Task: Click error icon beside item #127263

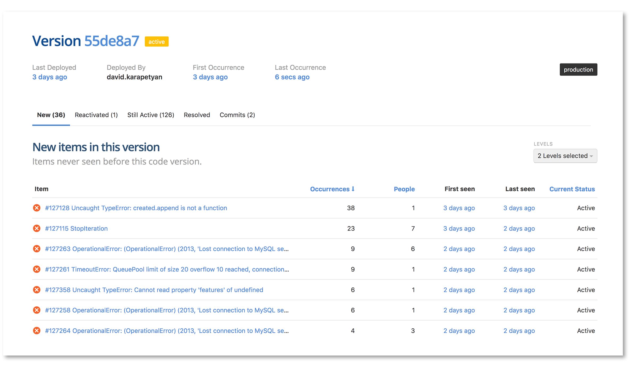Action: (37, 249)
